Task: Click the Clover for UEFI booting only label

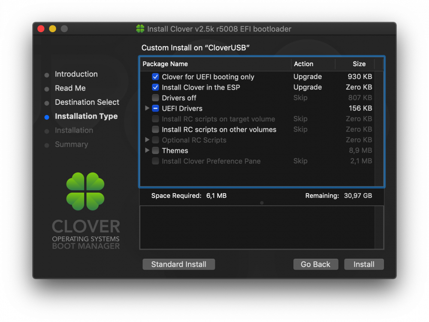Action: [x=208, y=77]
